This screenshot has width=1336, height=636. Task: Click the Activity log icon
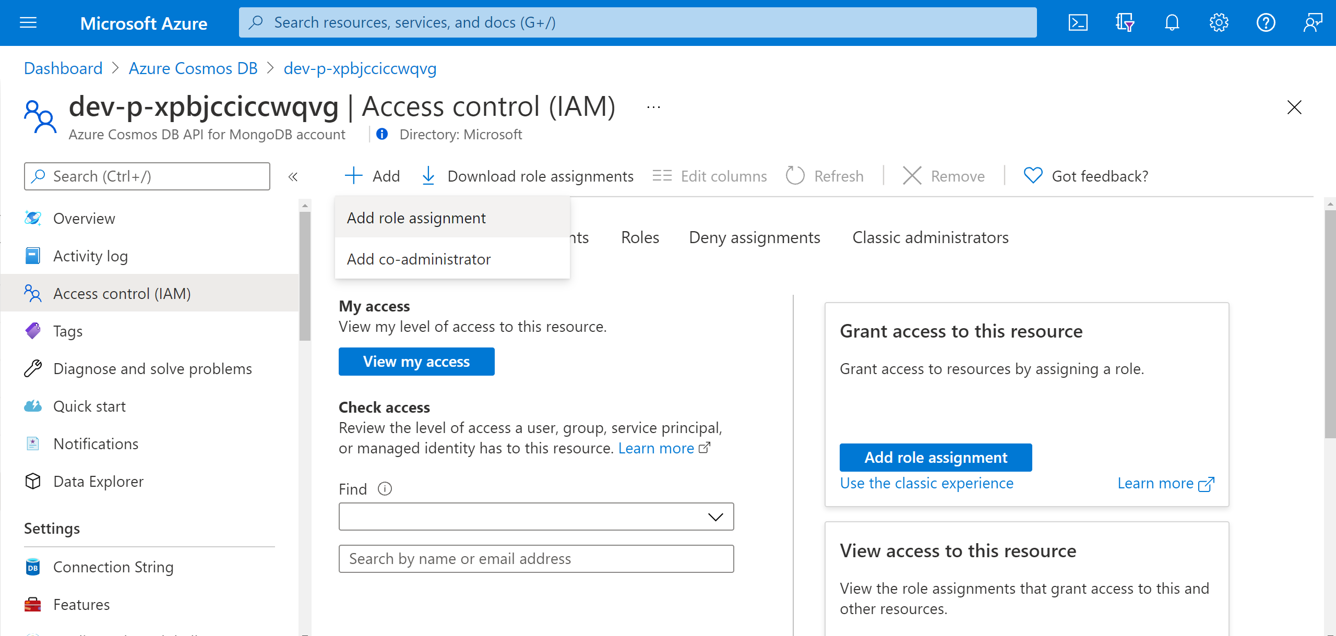click(x=34, y=256)
